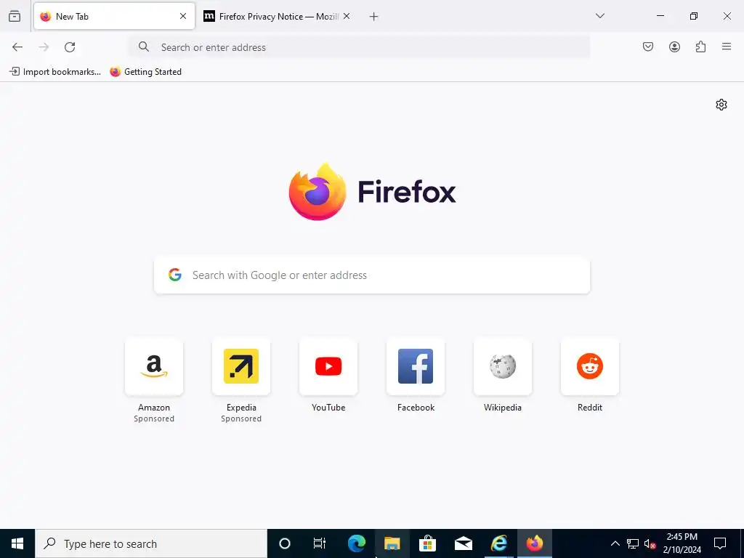The height and width of the screenshot is (558, 744).
Task: Open the application hamburger menu
Action: (x=727, y=46)
